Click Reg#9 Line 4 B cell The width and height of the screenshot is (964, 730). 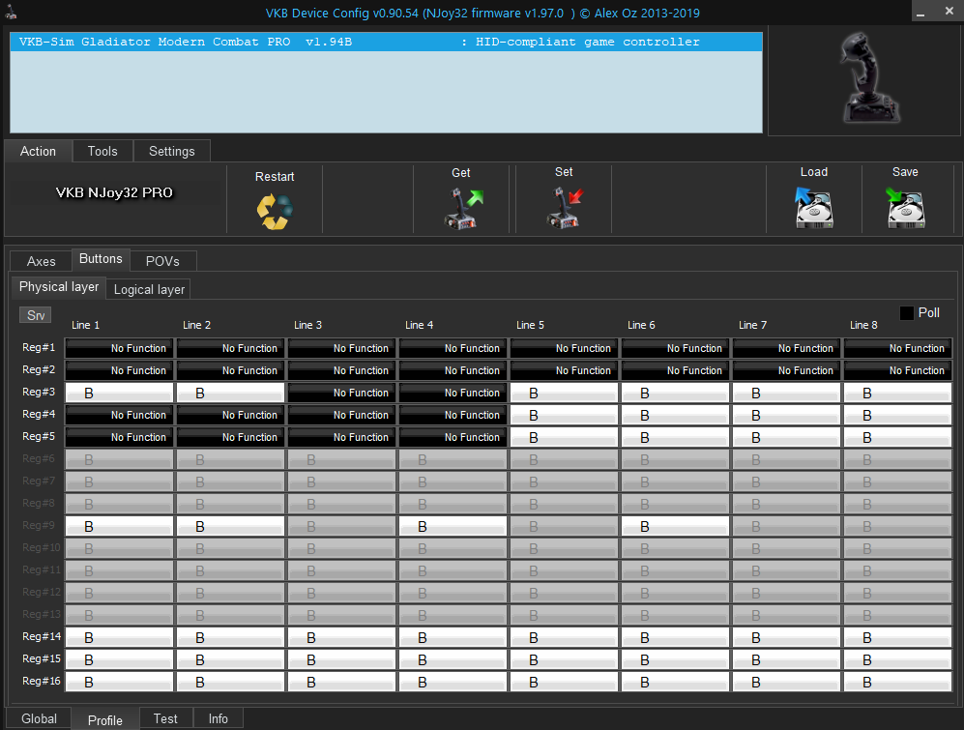point(453,526)
